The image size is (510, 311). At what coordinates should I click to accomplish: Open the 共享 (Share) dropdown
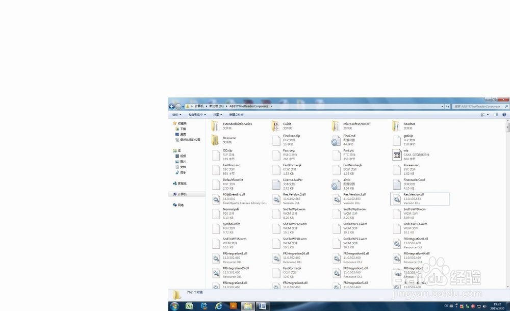click(218, 115)
